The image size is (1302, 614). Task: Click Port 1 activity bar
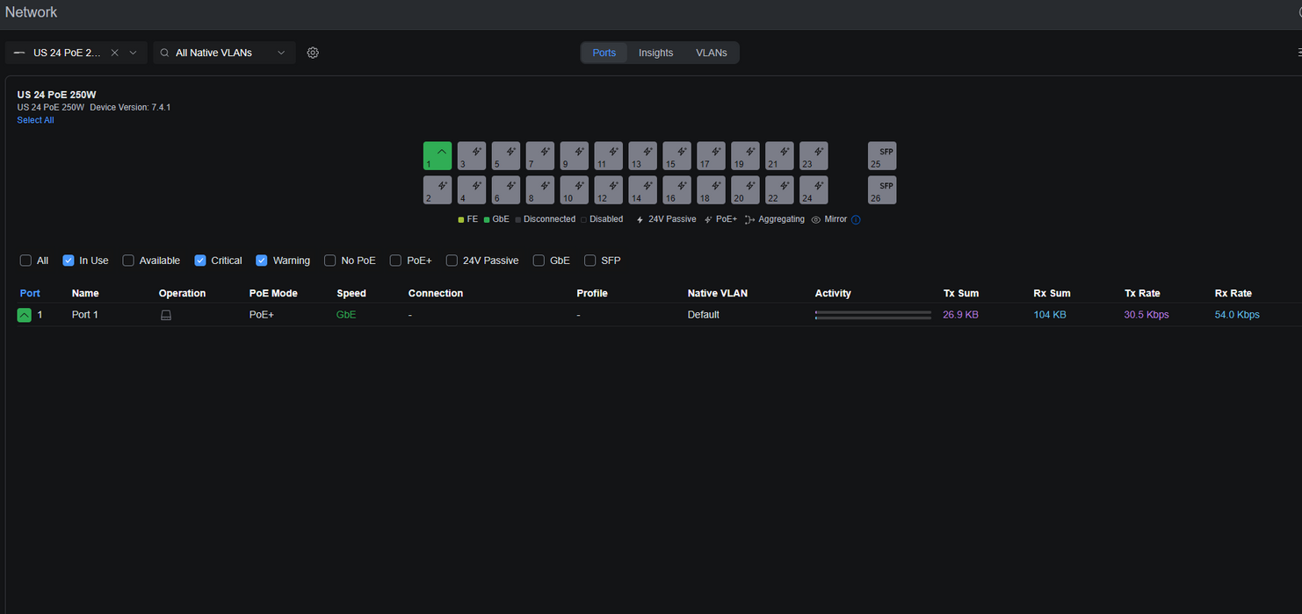[873, 315]
